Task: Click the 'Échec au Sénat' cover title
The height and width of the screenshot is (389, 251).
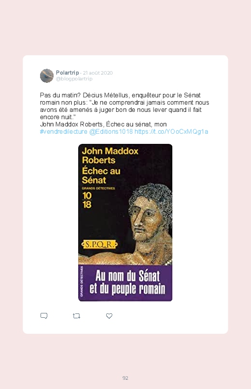Action: (x=101, y=175)
